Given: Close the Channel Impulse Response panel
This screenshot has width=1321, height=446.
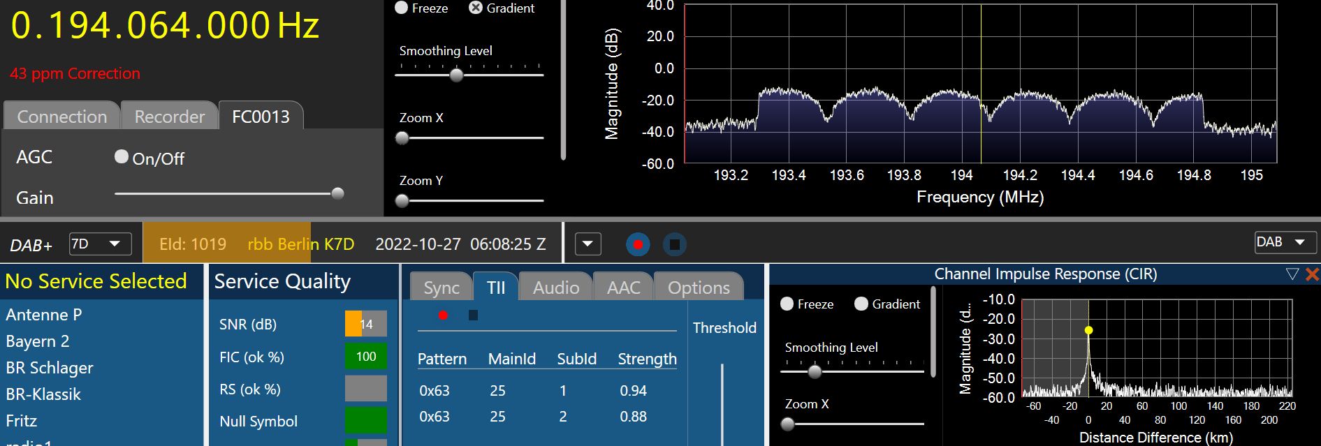Looking at the screenshot, I should (1312, 274).
